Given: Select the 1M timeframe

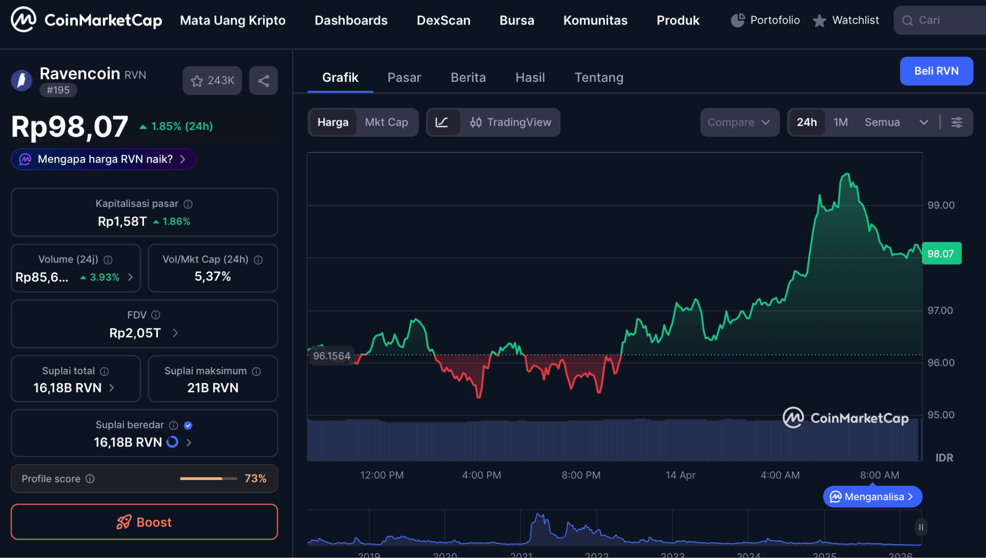Looking at the screenshot, I should click(841, 122).
